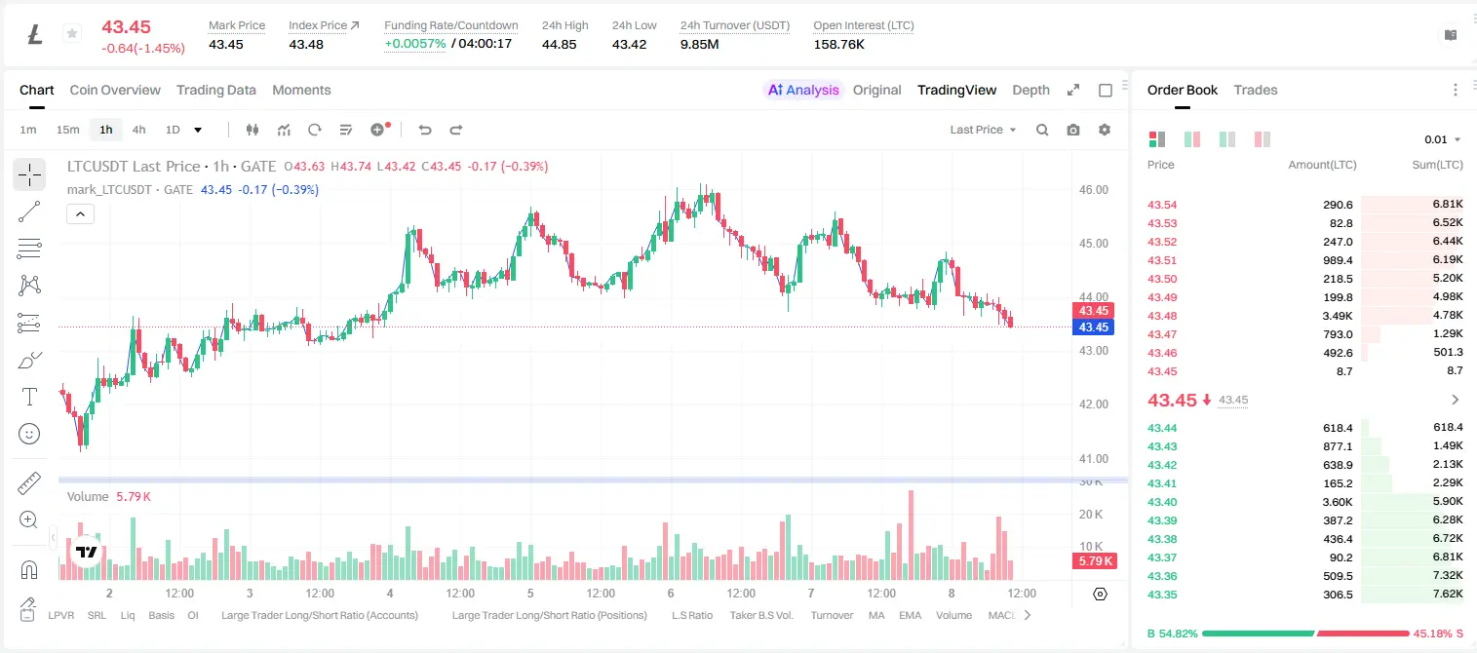Favorite LTC with the star icon
This screenshot has height=653, width=1477.
71,34
